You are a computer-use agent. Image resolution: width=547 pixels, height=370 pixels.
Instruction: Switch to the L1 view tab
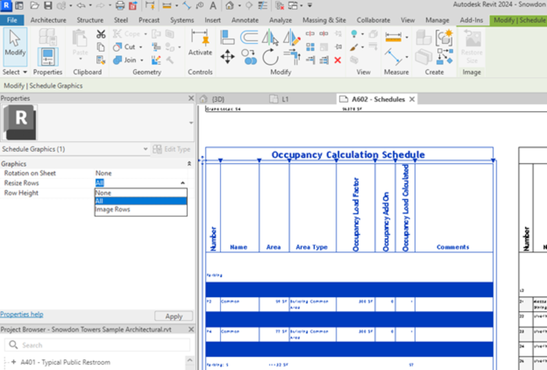[285, 99]
